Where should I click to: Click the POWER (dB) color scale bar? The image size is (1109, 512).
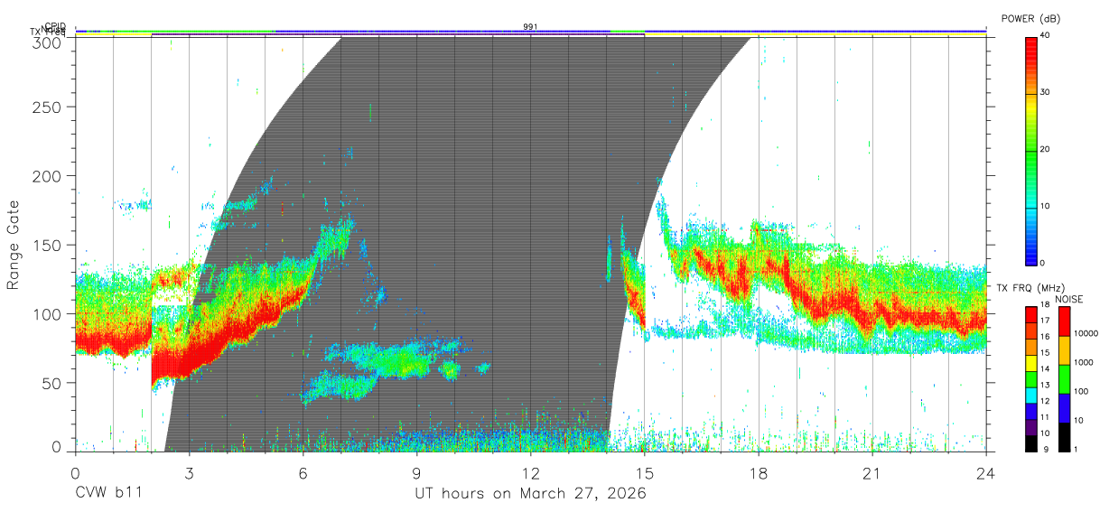pos(1030,150)
